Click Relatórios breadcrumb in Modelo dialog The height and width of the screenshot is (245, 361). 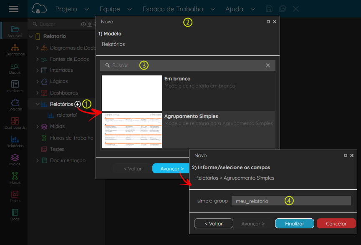[x=113, y=44]
